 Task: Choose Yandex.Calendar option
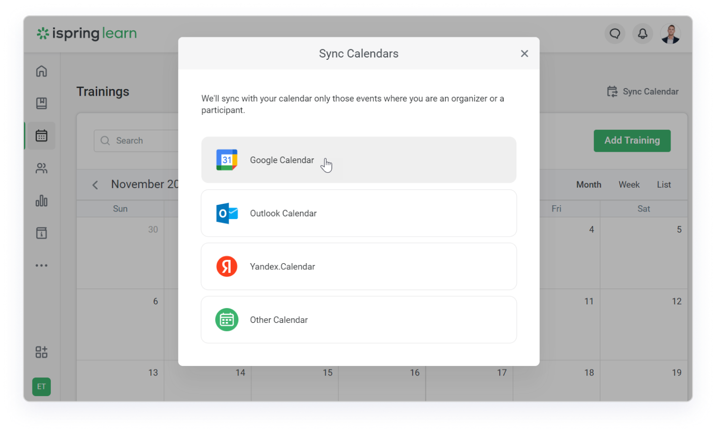(x=359, y=266)
